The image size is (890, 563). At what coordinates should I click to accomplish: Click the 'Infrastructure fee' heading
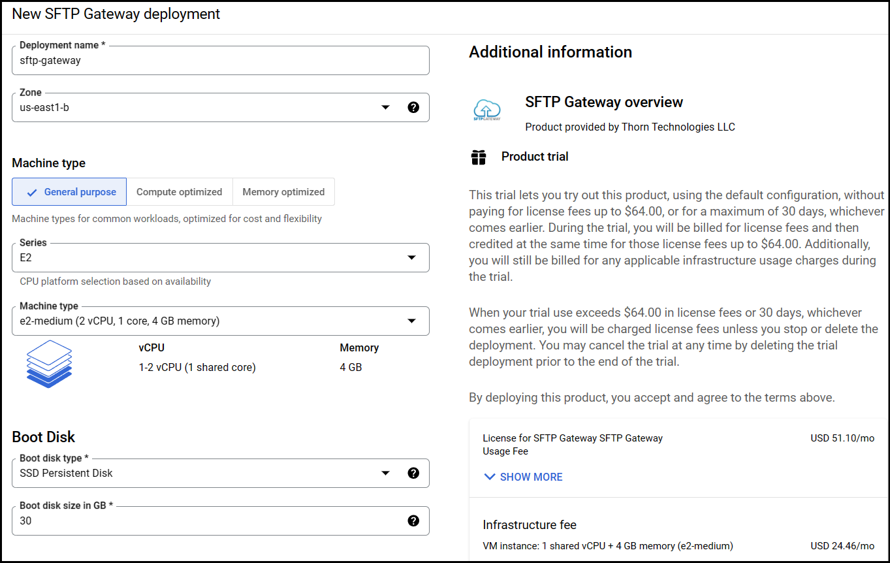coord(530,524)
